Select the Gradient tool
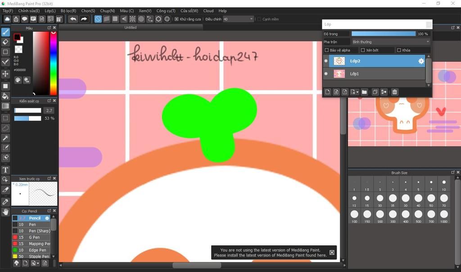The image size is (461, 272). [x=5, y=106]
